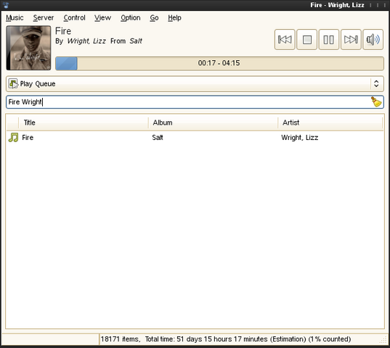Open the View menu
The width and height of the screenshot is (390, 348).
coord(102,18)
